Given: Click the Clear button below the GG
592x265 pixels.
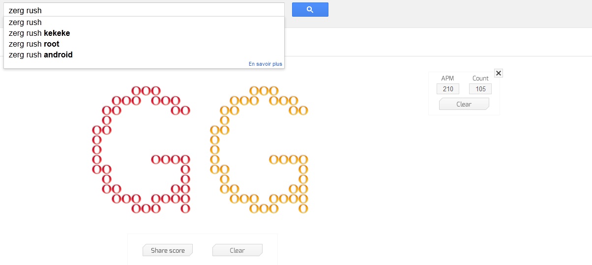Looking at the screenshot, I should click(x=237, y=250).
